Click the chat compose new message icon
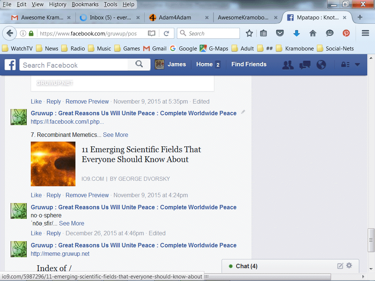This screenshot has width=375, height=281. (340, 266)
